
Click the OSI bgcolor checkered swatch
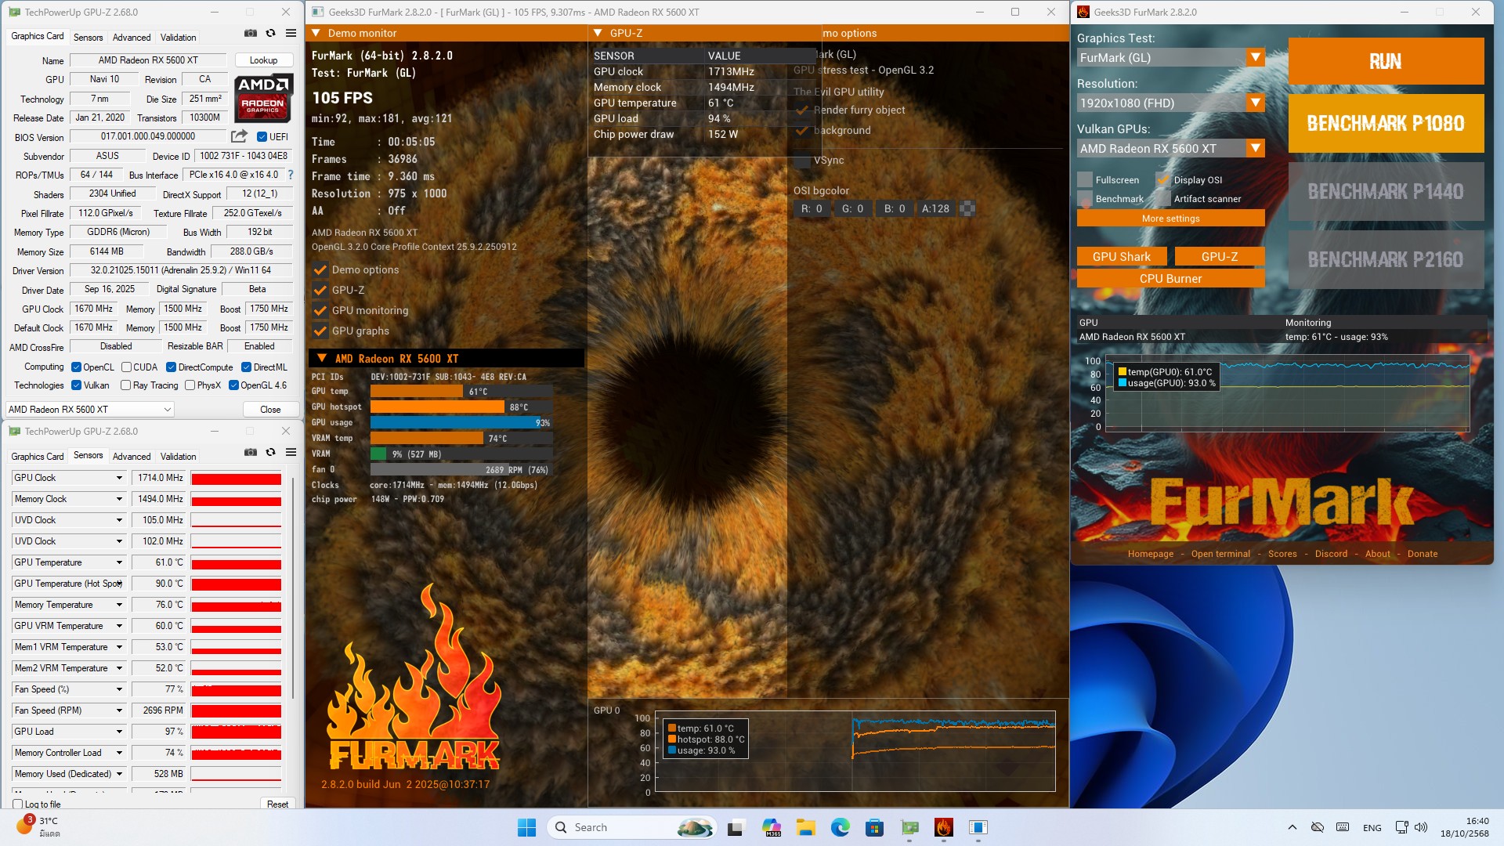pyautogui.click(x=967, y=208)
